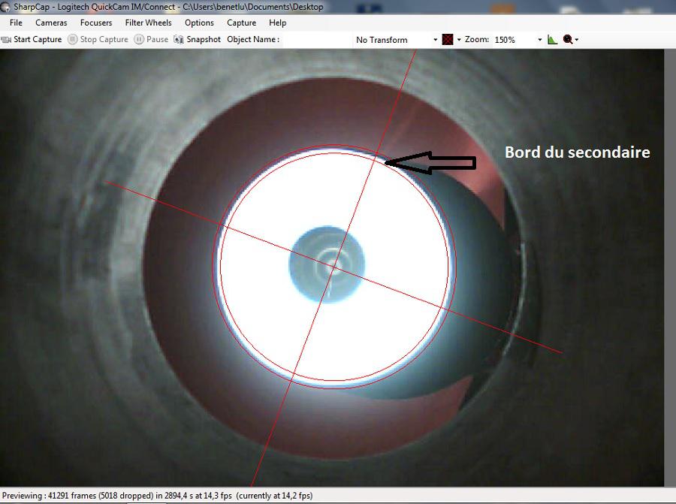Open the File menu
Viewport: 676px width, 504px height.
click(16, 23)
